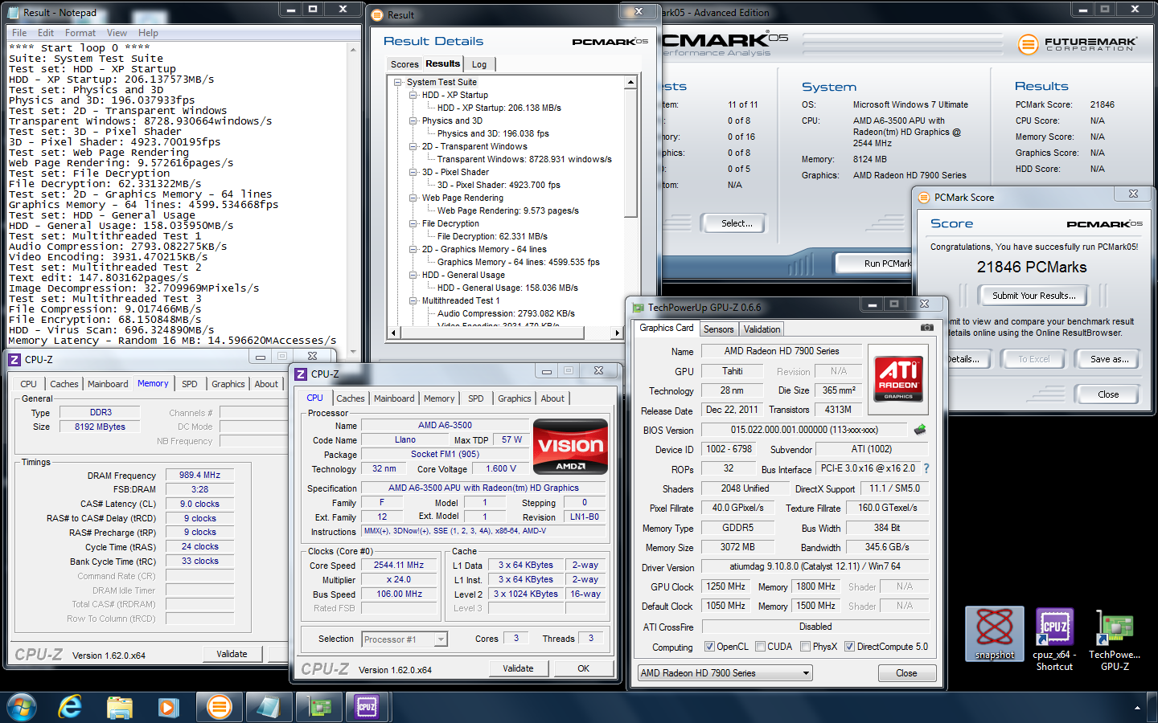Click the Notepad title bar icon

click(x=14, y=13)
